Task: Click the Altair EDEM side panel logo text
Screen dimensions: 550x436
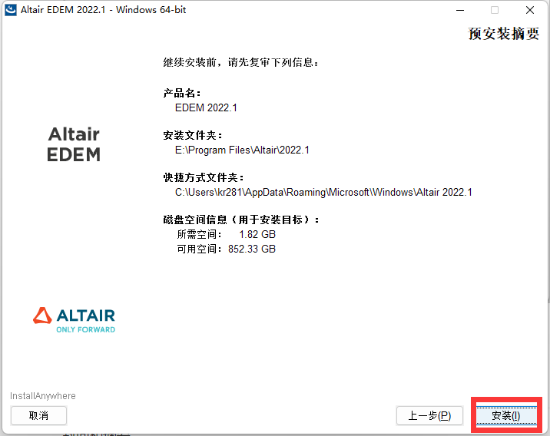Action: point(74,144)
